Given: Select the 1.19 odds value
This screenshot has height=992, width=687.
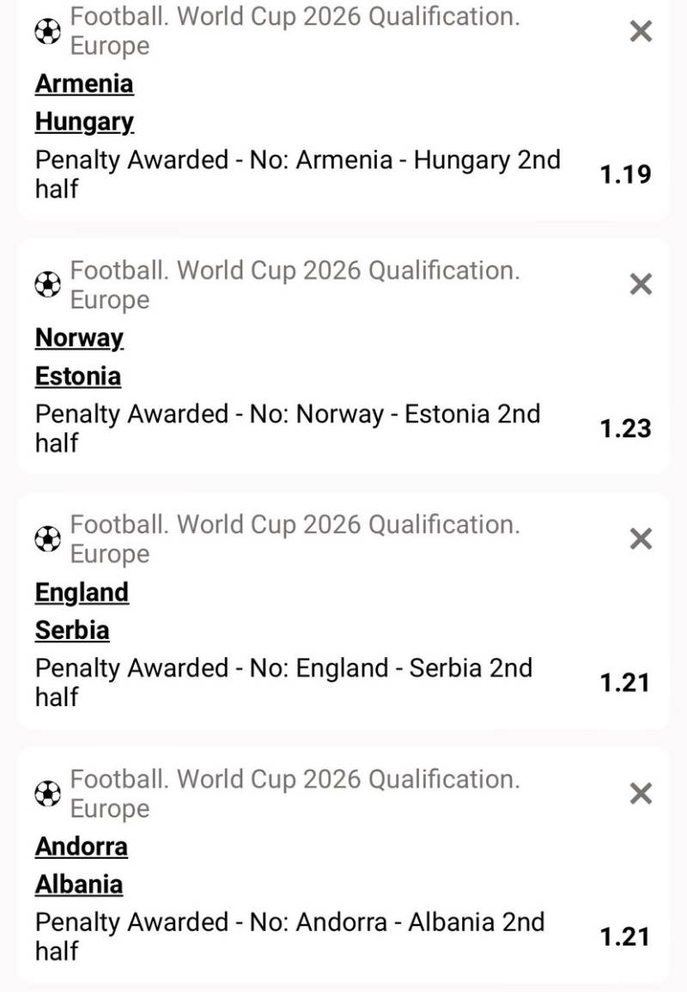Looking at the screenshot, I should (x=625, y=175).
